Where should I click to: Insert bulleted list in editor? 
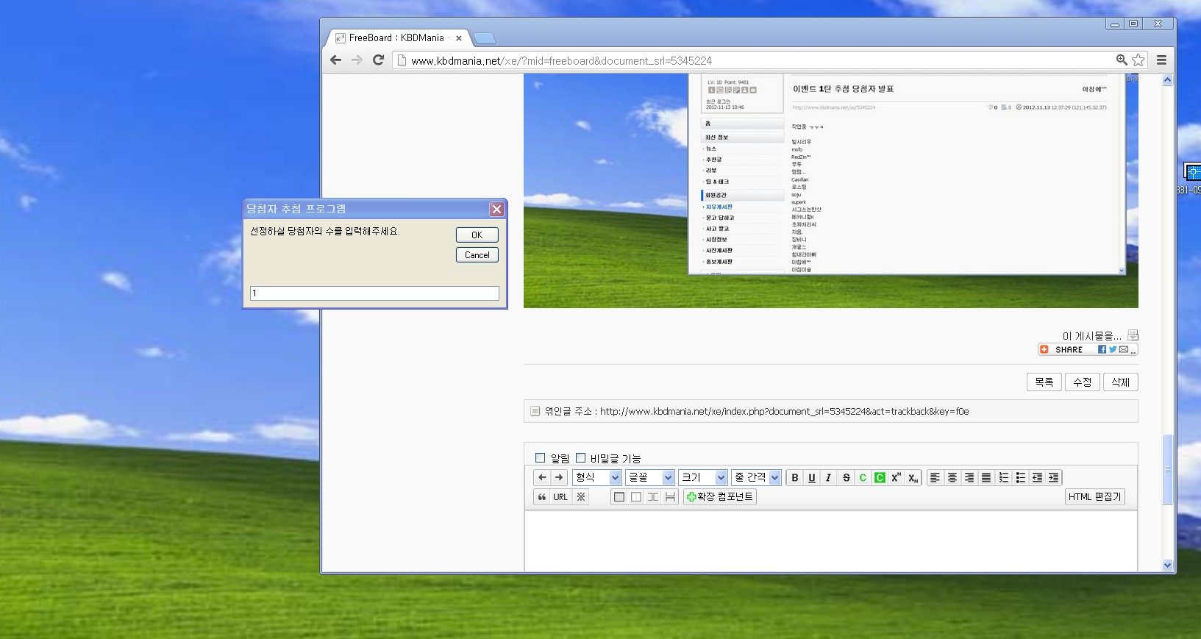1020,478
